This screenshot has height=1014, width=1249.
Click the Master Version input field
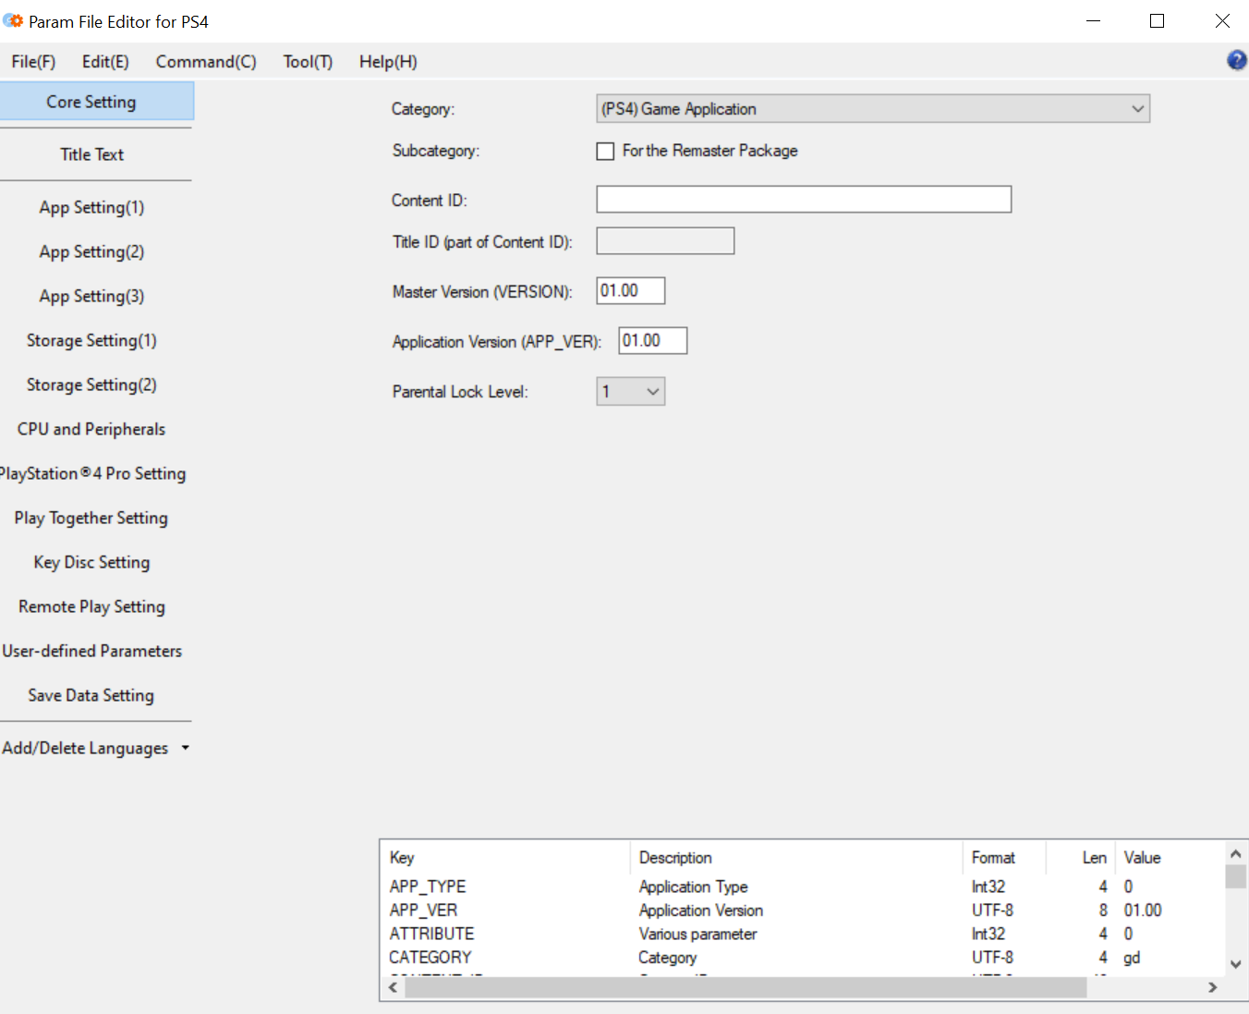coord(631,291)
